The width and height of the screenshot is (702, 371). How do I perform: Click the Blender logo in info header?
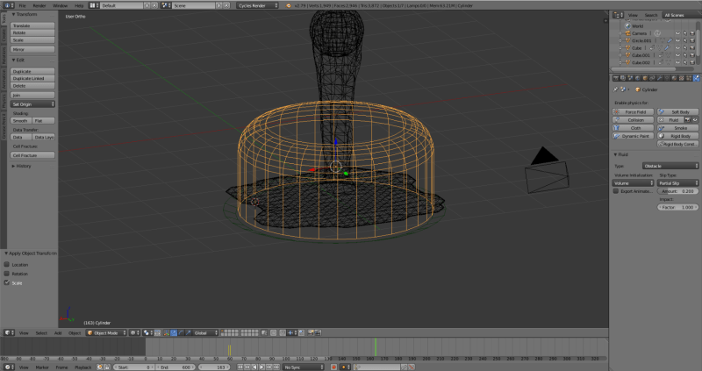tap(289, 5)
